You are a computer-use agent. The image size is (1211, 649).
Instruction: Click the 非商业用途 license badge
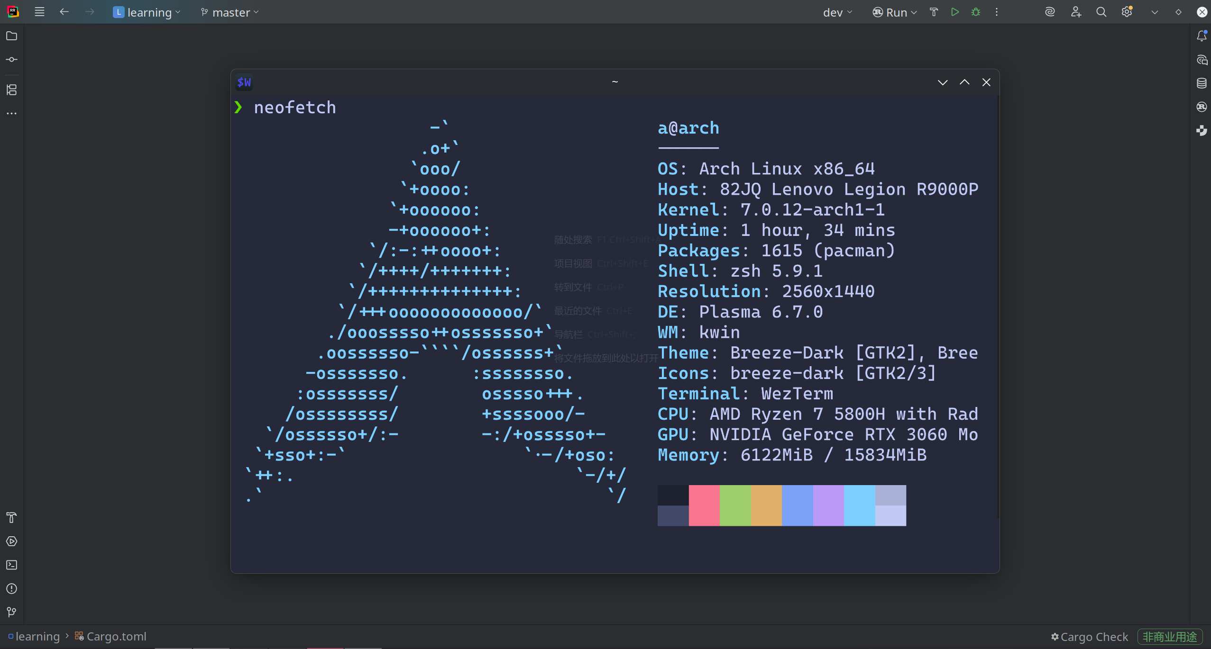click(1170, 637)
